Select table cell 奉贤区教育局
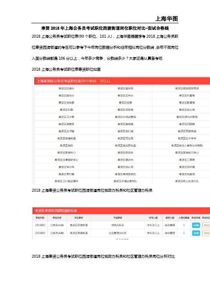210x297 pixels. pyautogui.click(x=187, y=103)
